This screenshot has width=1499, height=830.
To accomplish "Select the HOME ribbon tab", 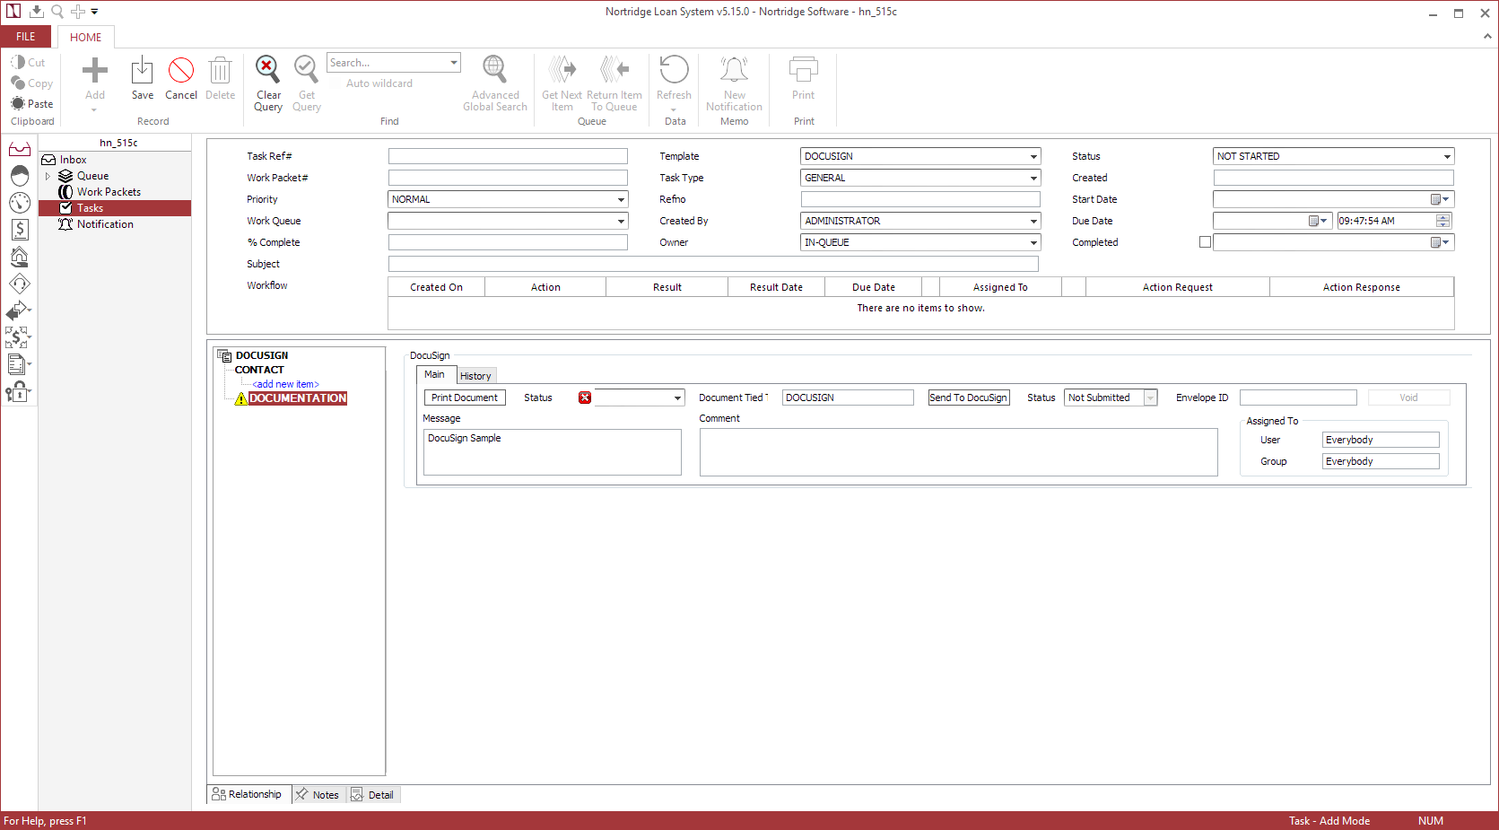I will 86,37.
